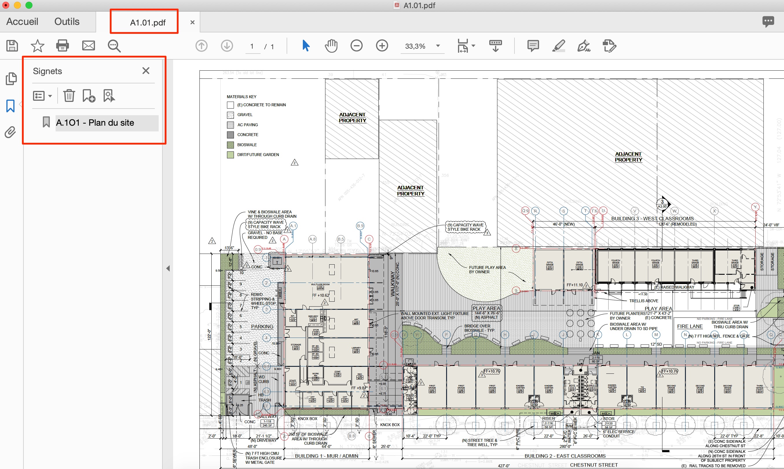Click the zoom out minus button
The height and width of the screenshot is (469, 784).
[x=356, y=46]
